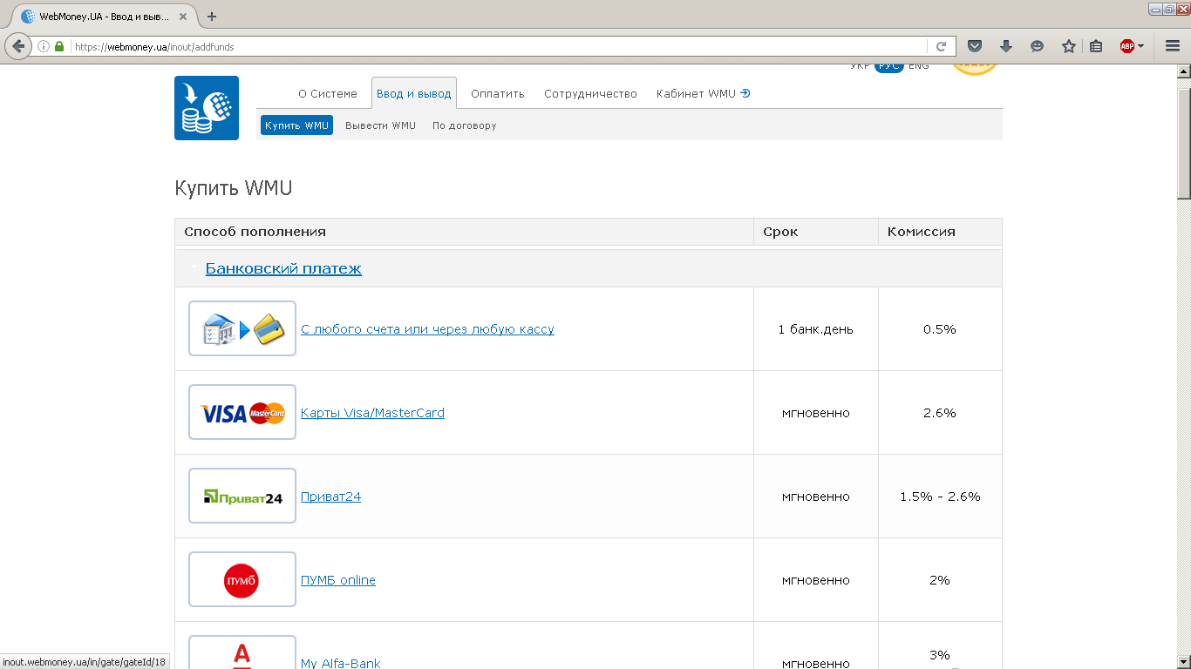Image resolution: width=1191 pixels, height=669 pixels.
Task: Click the scrollbar down arrow
Action: pos(1184,661)
